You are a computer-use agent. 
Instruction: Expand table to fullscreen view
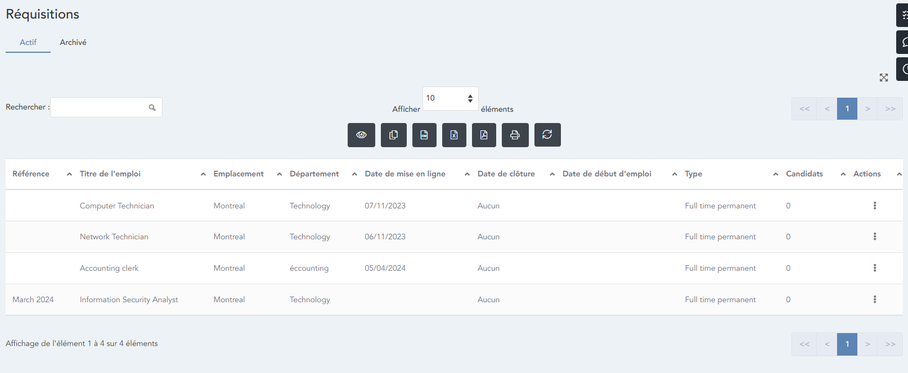click(884, 78)
